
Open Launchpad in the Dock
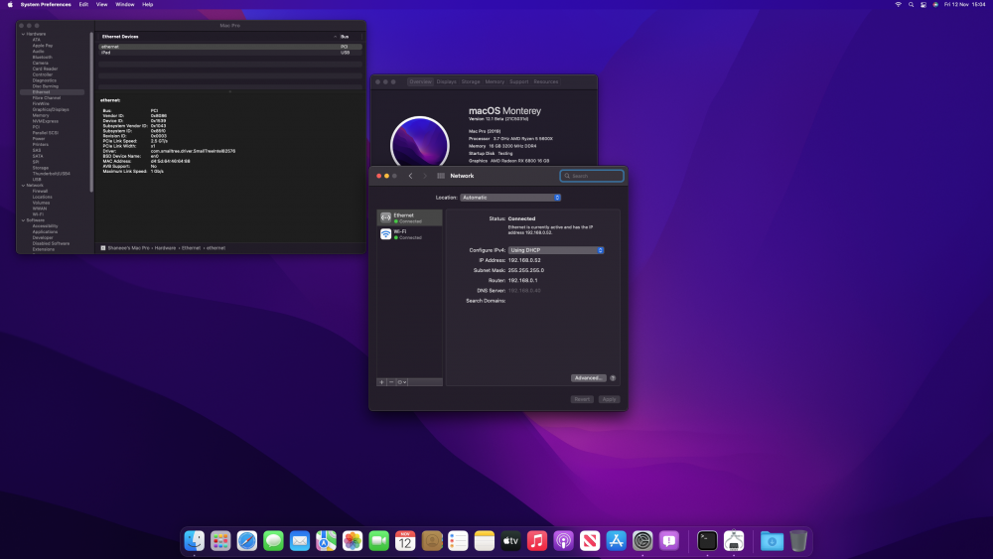pyautogui.click(x=220, y=541)
